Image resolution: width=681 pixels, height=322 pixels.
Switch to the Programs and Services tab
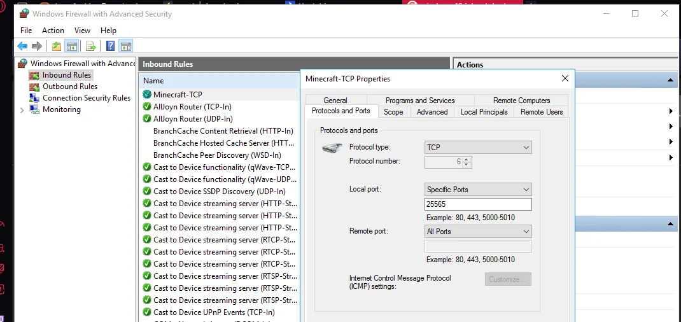(x=420, y=101)
